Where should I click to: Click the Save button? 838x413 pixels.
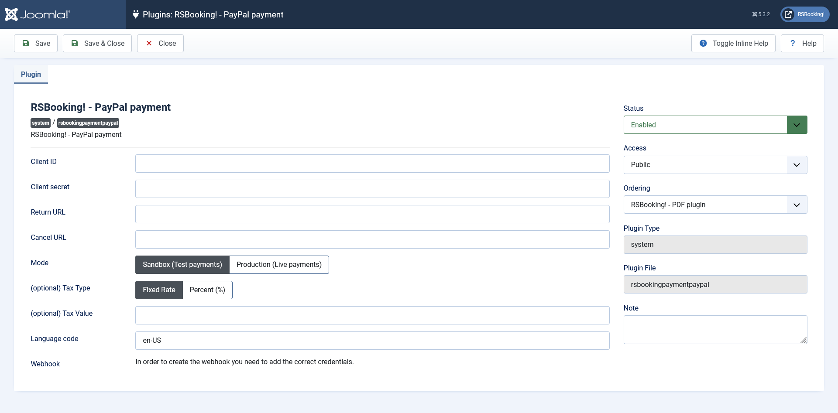click(x=36, y=43)
